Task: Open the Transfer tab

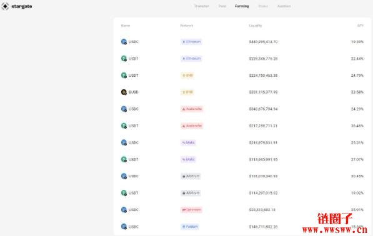Action: click(201, 6)
